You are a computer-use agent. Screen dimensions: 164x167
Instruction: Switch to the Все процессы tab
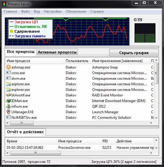(21, 52)
